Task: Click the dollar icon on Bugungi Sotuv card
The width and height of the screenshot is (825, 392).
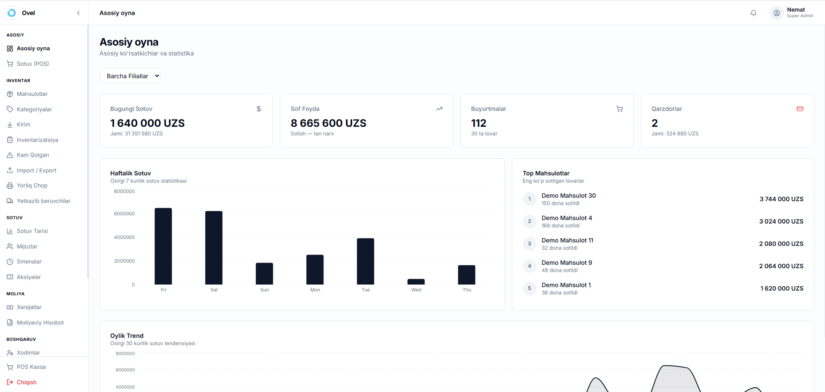Action: (x=259, y=109)
